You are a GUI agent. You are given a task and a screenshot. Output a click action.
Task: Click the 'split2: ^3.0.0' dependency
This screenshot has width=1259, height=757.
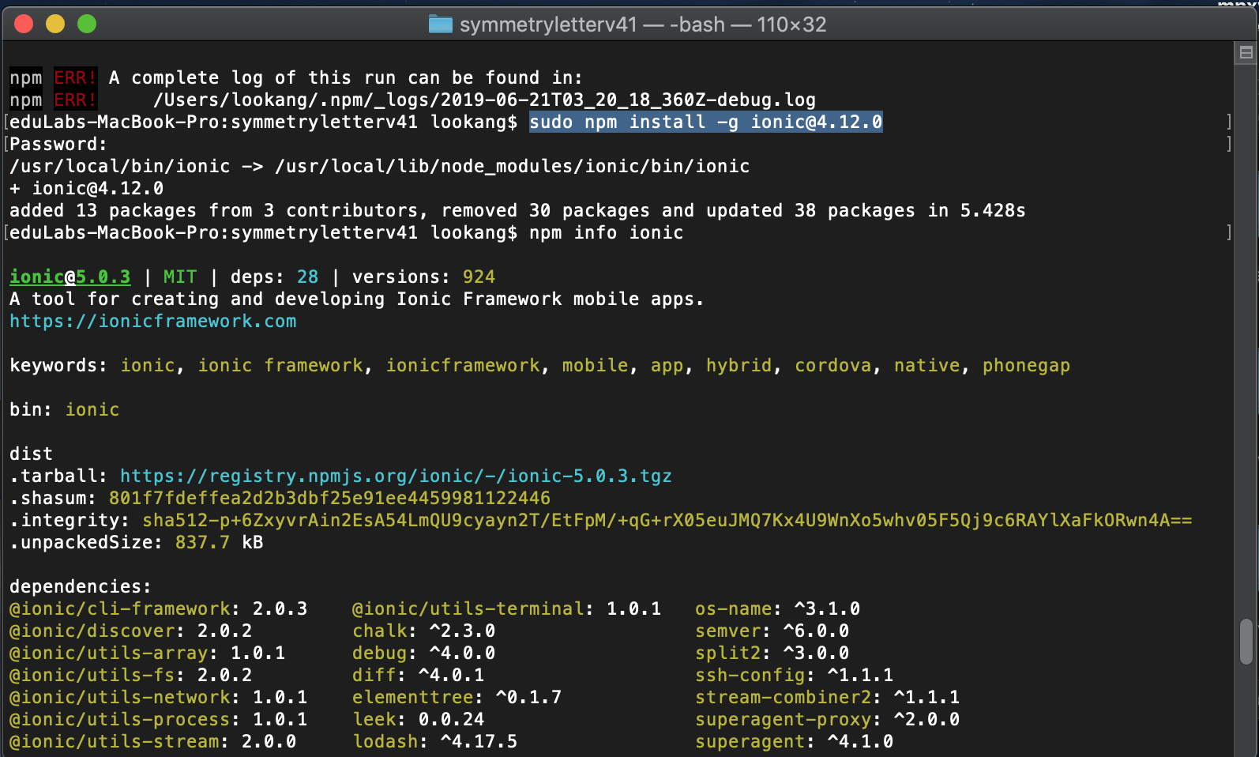[772, 653]
